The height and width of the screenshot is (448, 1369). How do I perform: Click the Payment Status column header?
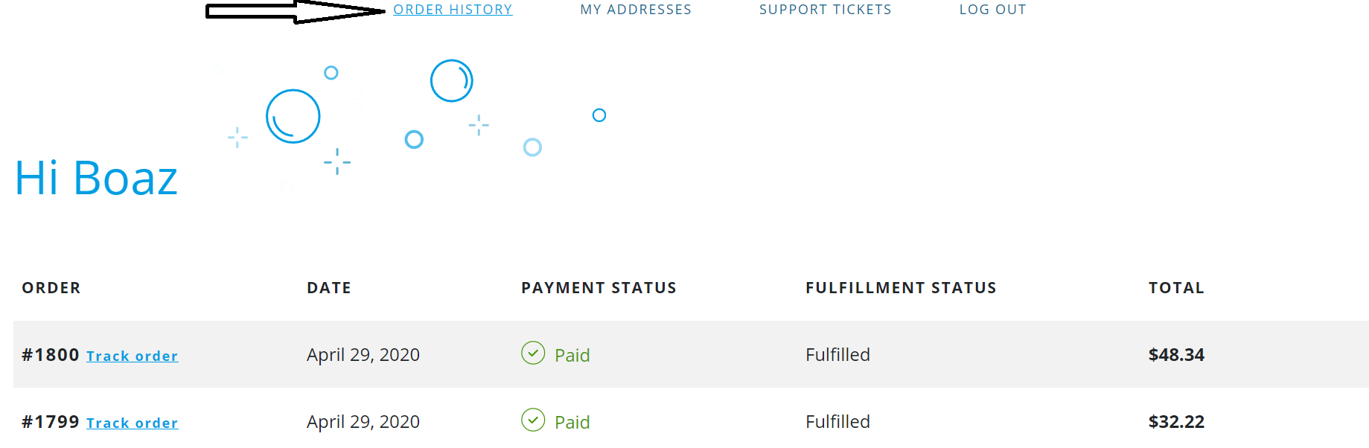pos(599,288)
